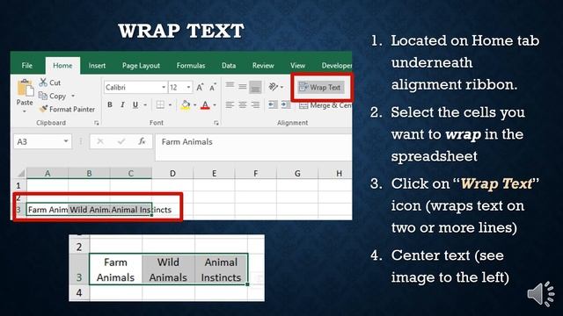Click the Wrap Text button
The height and width of the screenshot is (316, 563).
coord(320,87)
